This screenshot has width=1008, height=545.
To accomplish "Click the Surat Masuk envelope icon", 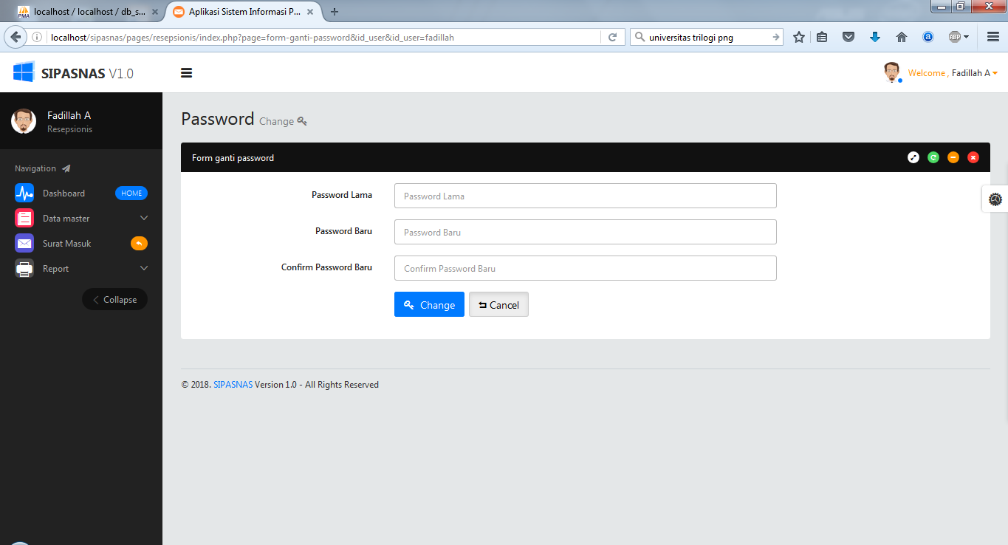I will point(24,244).
